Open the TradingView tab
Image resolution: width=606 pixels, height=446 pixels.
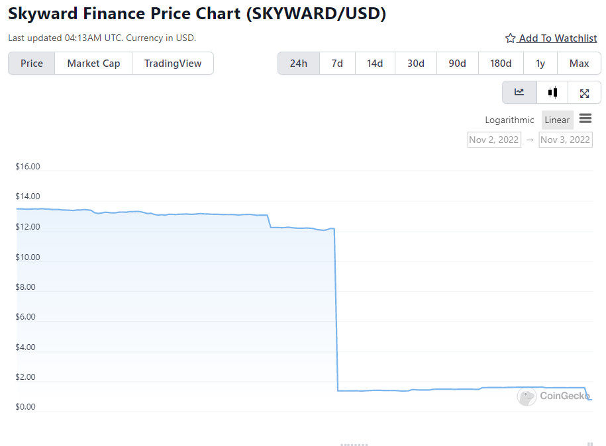click(x=173, y=64)
